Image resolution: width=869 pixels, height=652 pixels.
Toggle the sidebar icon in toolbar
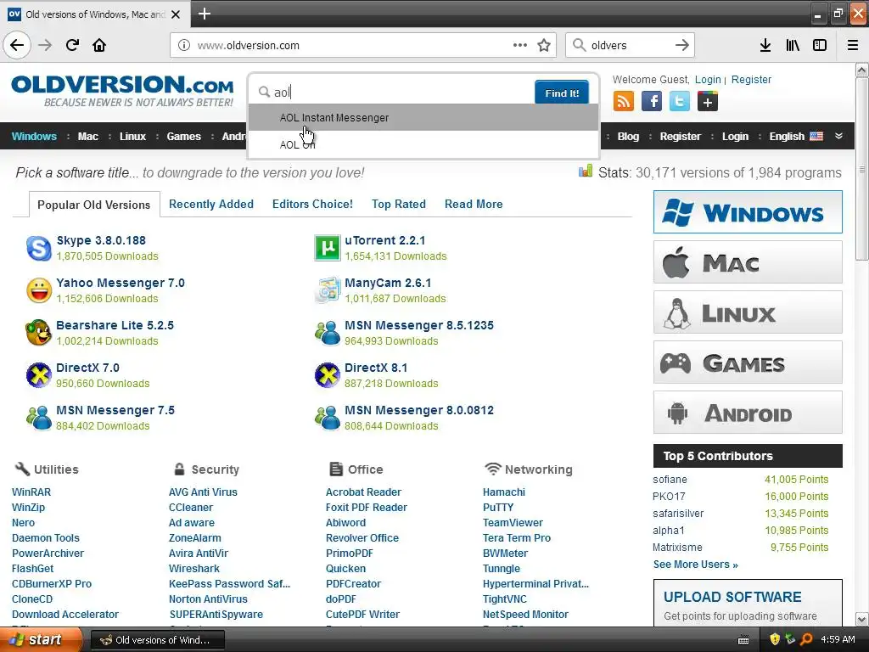click(x=820, y=46)
